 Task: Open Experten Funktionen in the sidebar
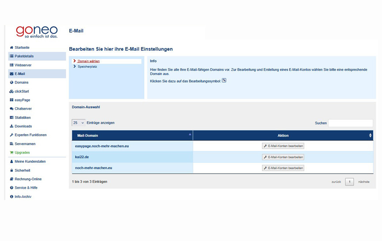30,135
